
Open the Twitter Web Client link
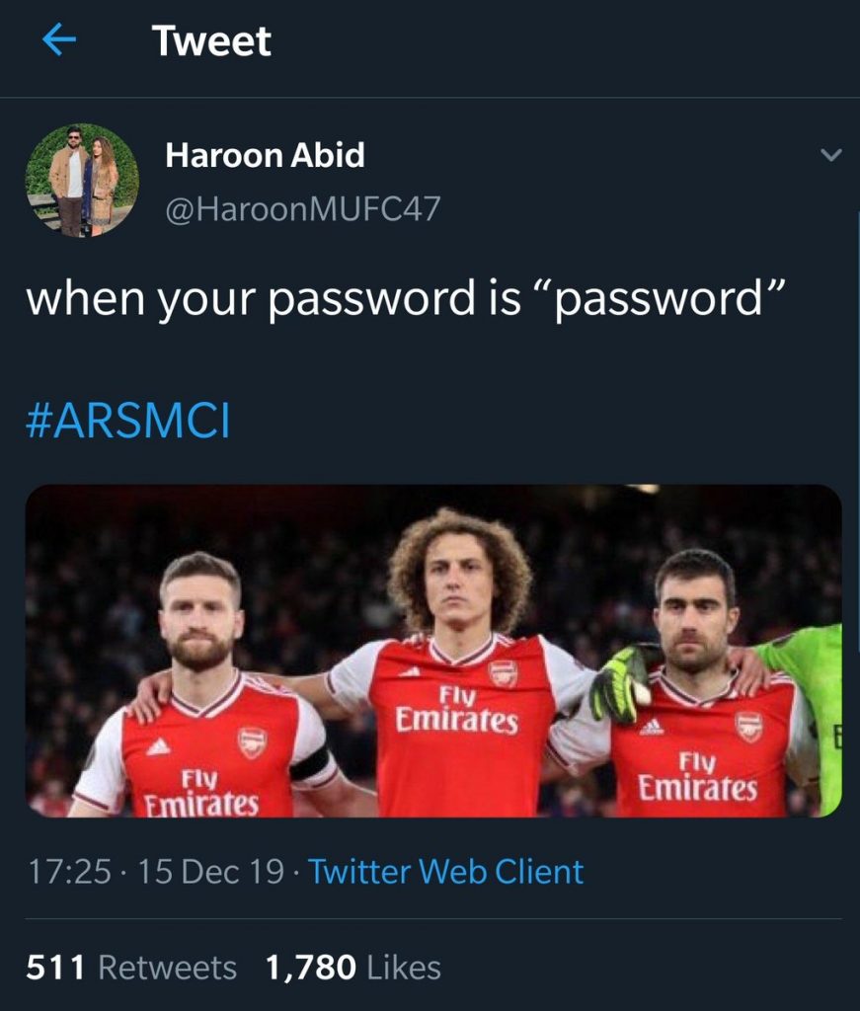pos(445,872)
